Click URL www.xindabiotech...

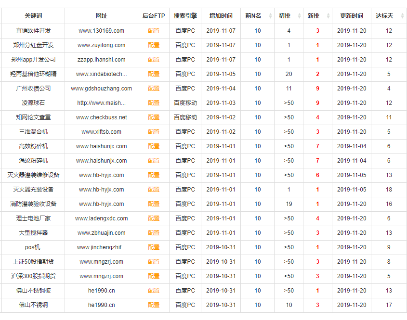pyautogui.click(x=101, y=74)
